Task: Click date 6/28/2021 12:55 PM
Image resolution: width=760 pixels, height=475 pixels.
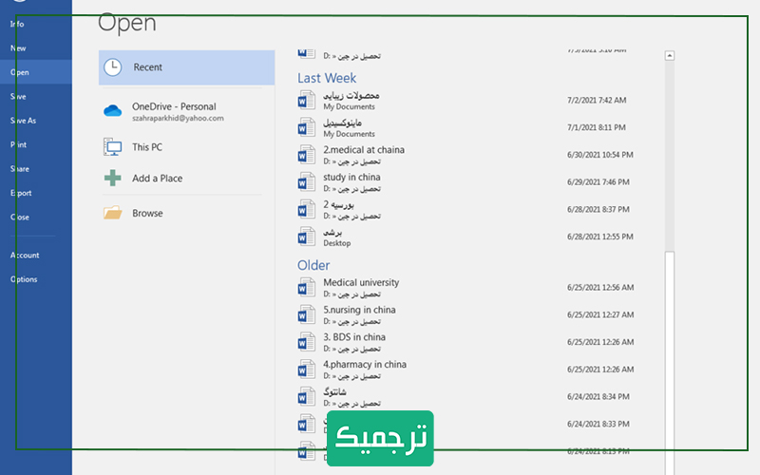Action: click(x=600, y=237)
